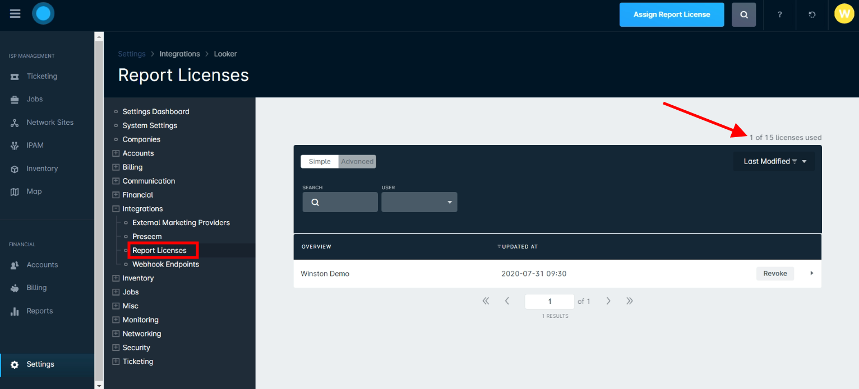Click the Winston Demo row name
859x389 pixels.
pyautogui.click(x=325, y=274)
